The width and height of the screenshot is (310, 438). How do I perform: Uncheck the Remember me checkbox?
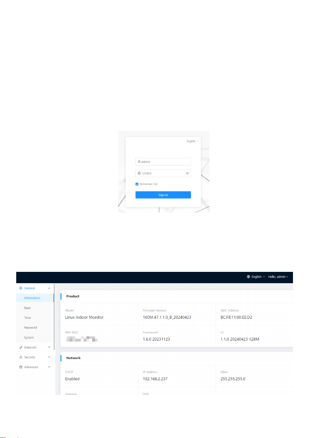point(137,184)
